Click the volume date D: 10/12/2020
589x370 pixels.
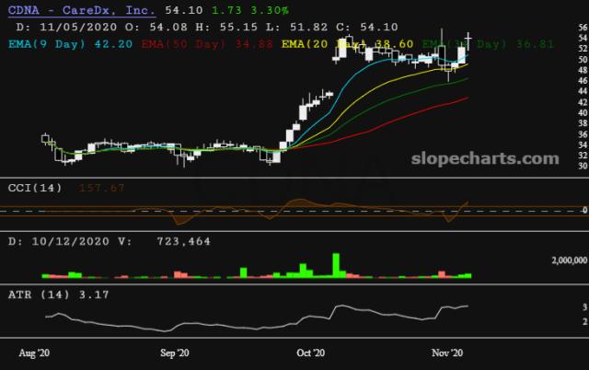(x=59, y=241)
